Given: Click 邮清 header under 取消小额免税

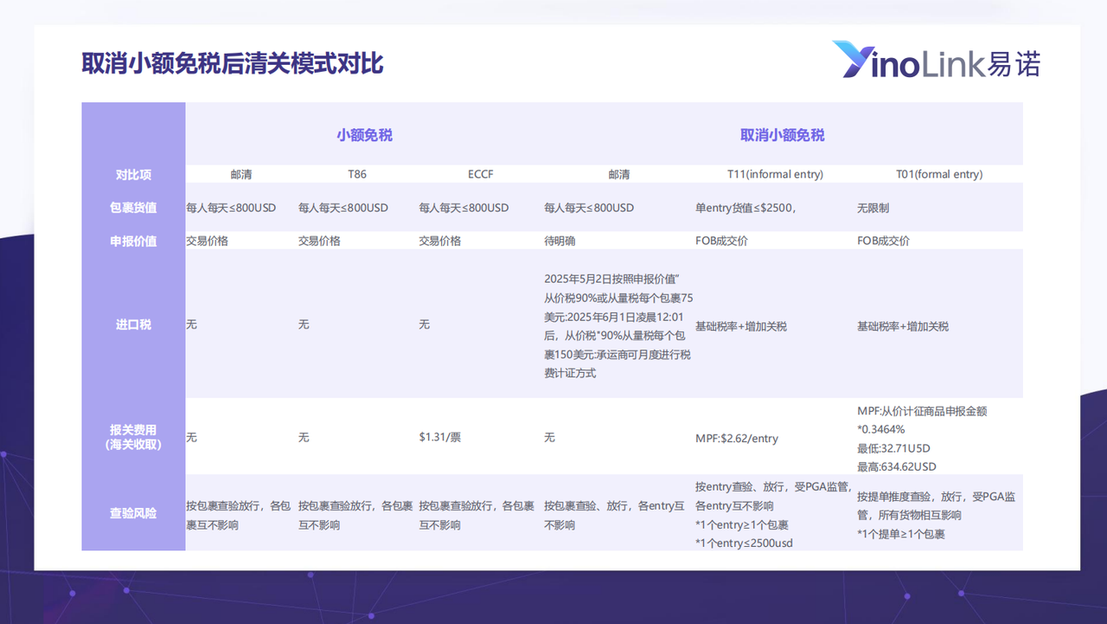Looking at the screenshot, I should [619, 174].
